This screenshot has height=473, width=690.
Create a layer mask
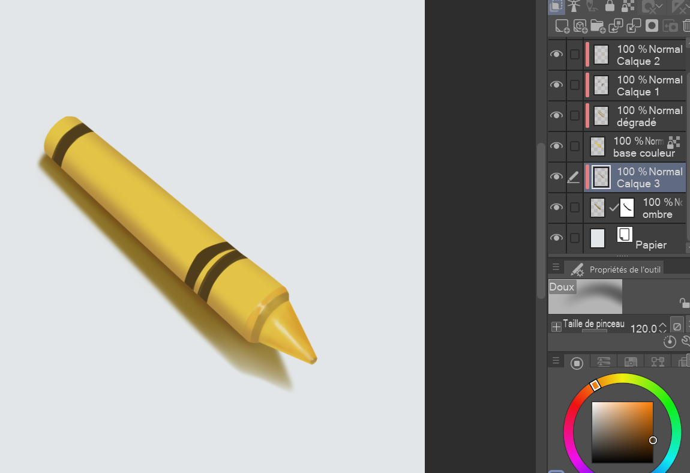(652, 26)
